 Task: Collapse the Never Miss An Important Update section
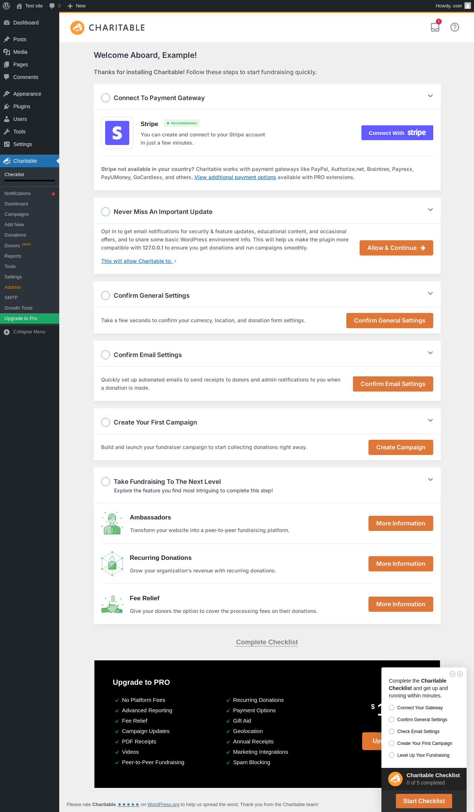pos(430,209)
